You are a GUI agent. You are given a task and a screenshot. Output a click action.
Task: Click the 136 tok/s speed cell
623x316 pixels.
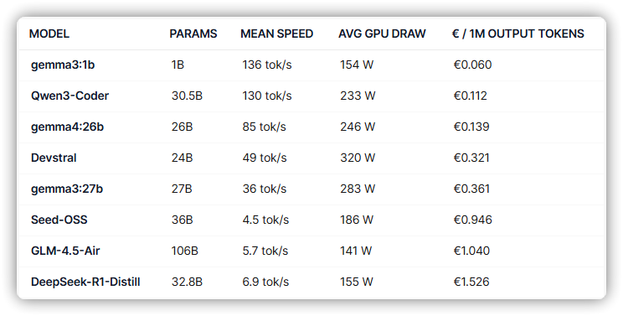(x=267, y=65)
